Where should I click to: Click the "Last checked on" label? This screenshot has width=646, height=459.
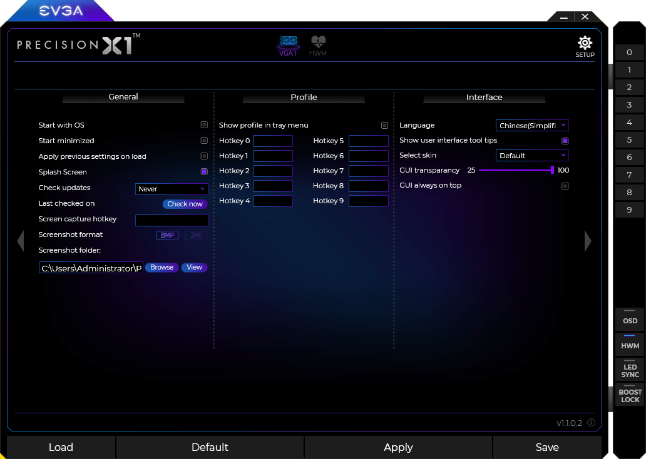click(66, 203)
